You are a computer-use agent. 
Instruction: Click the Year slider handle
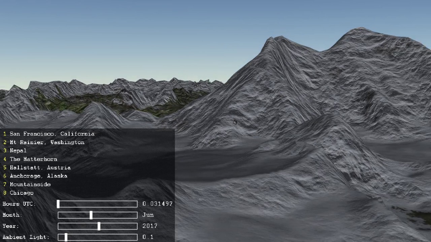tap(99, 226)
